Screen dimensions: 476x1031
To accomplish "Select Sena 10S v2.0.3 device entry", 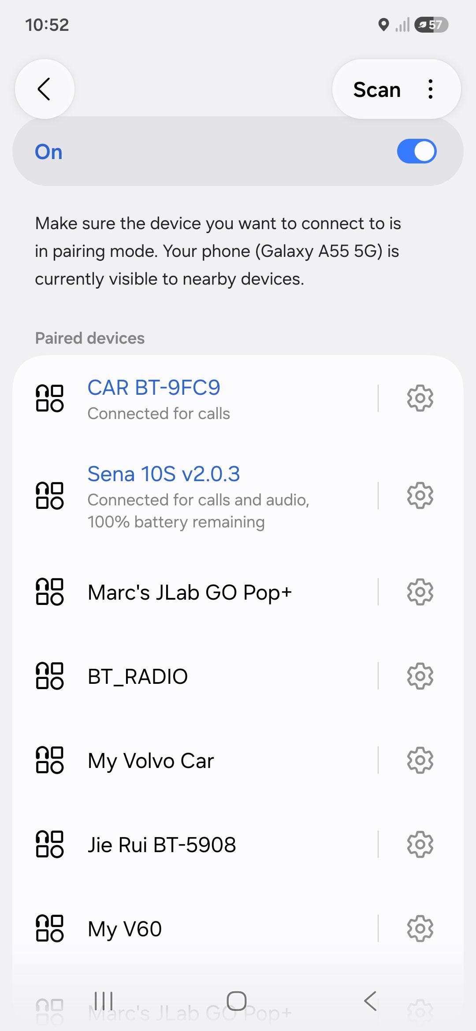I will 194,496.
